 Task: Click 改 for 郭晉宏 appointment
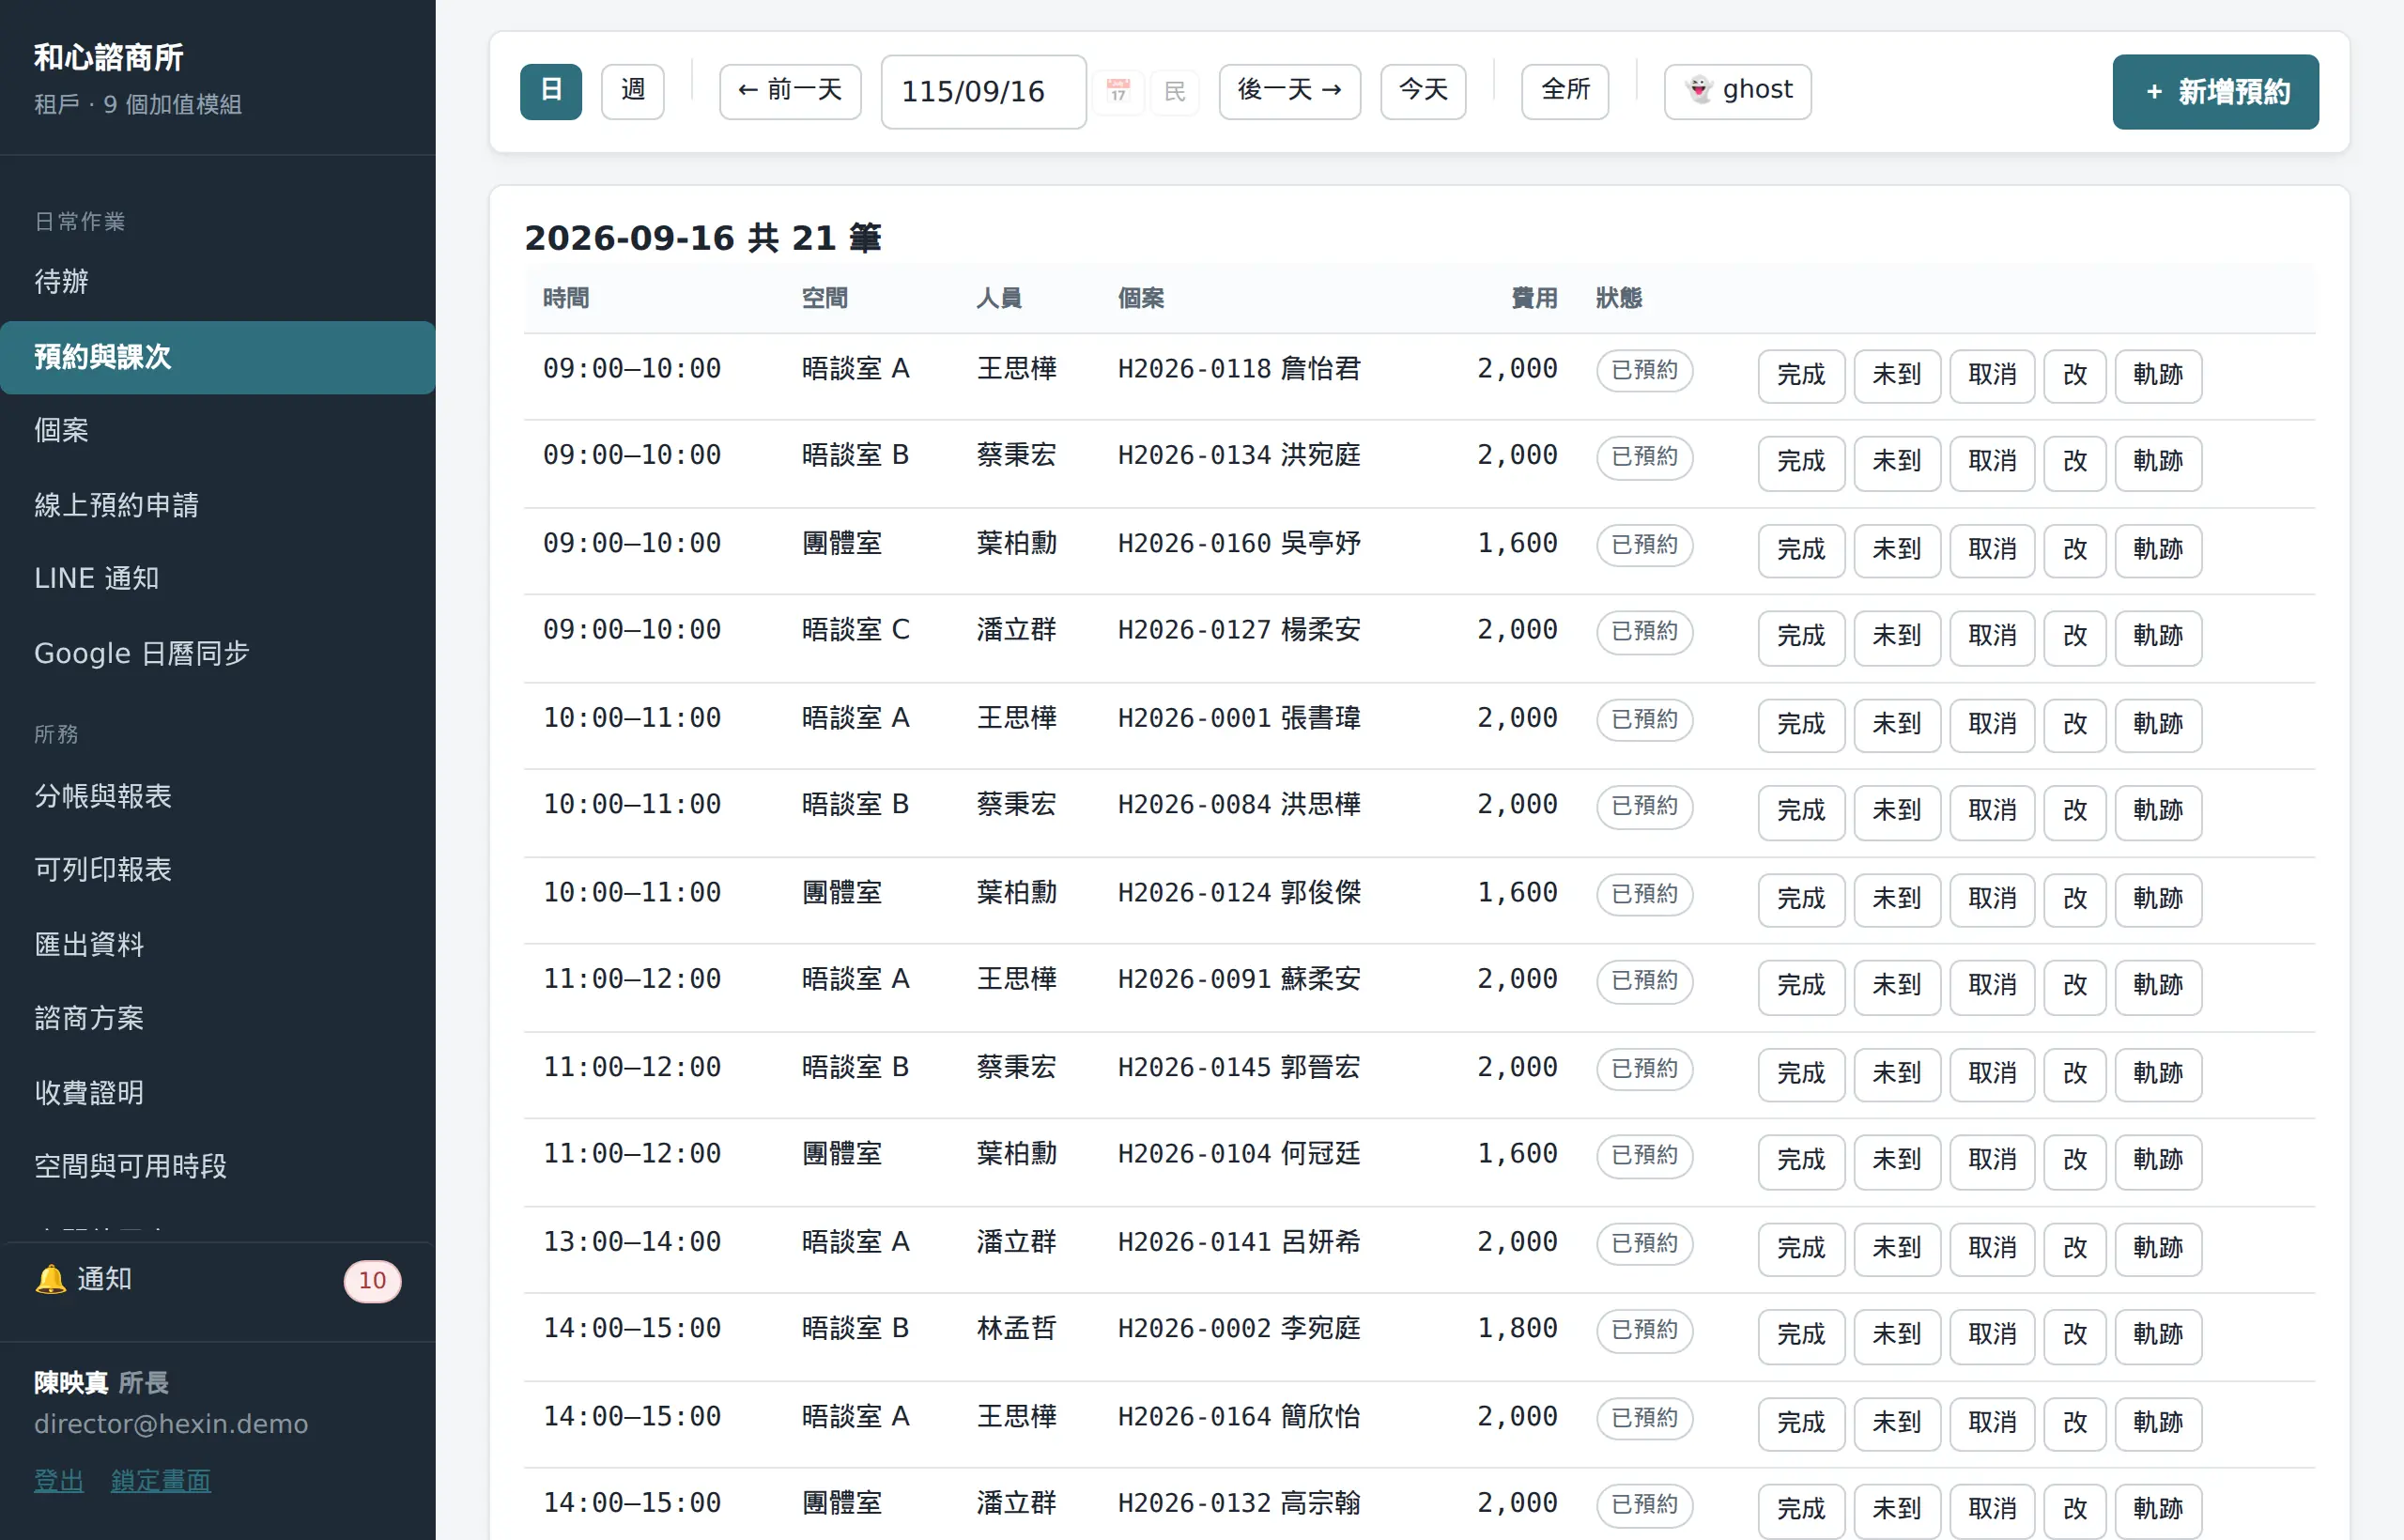pyautogui.click(x=2075, y=1073)
